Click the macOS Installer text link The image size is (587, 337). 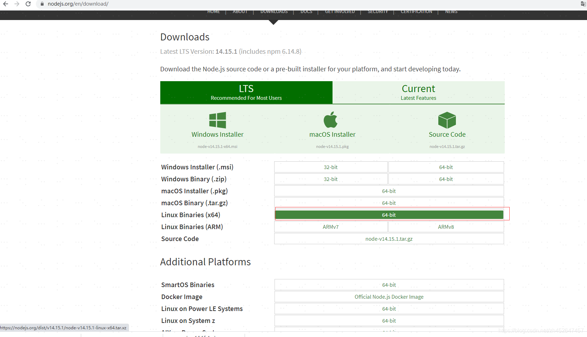333,134
